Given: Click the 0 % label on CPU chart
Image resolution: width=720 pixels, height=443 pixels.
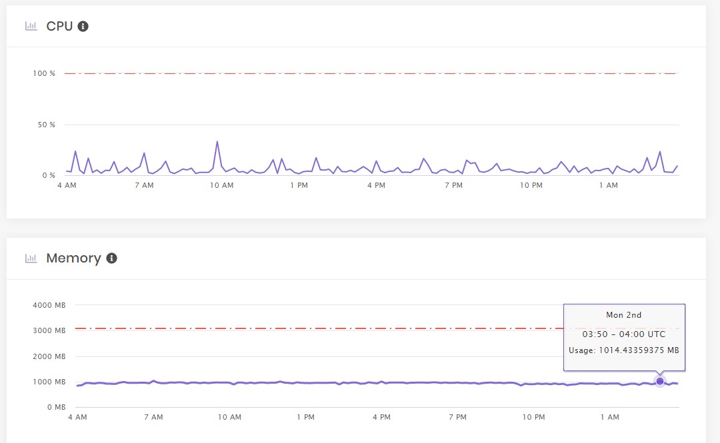Looking at the screenshot, I should (x=49, y=175).
